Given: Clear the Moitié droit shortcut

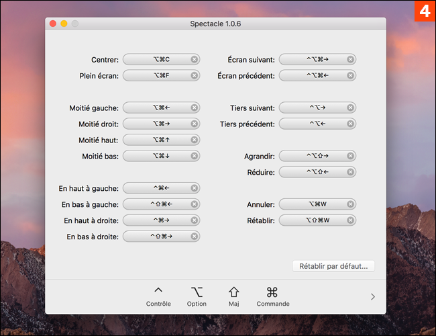Looking at the screenshot, I should pyautogui.click(x=195, y=124).
